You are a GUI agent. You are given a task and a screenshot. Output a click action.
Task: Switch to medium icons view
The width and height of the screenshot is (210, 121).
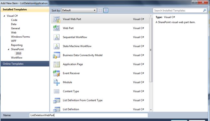(x=106, y=10)
